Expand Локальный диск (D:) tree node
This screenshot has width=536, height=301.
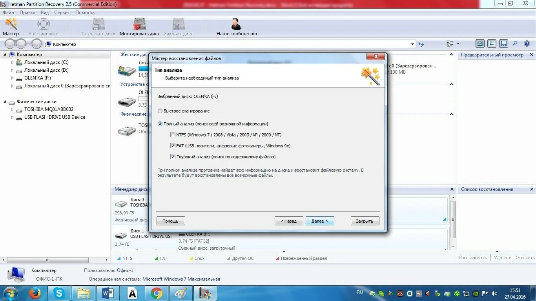tap(12, 70)
